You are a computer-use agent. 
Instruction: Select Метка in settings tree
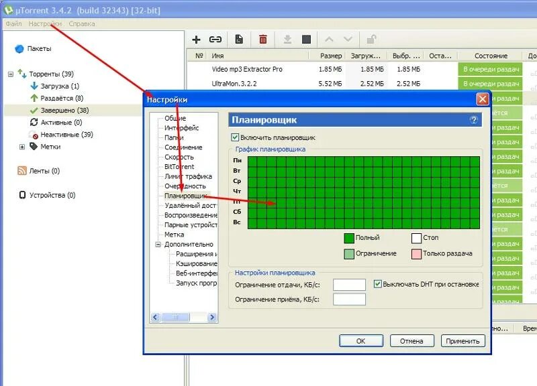click(175, 235)
